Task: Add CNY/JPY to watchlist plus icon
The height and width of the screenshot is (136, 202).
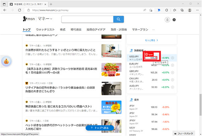Action: (x=172, y=80)
